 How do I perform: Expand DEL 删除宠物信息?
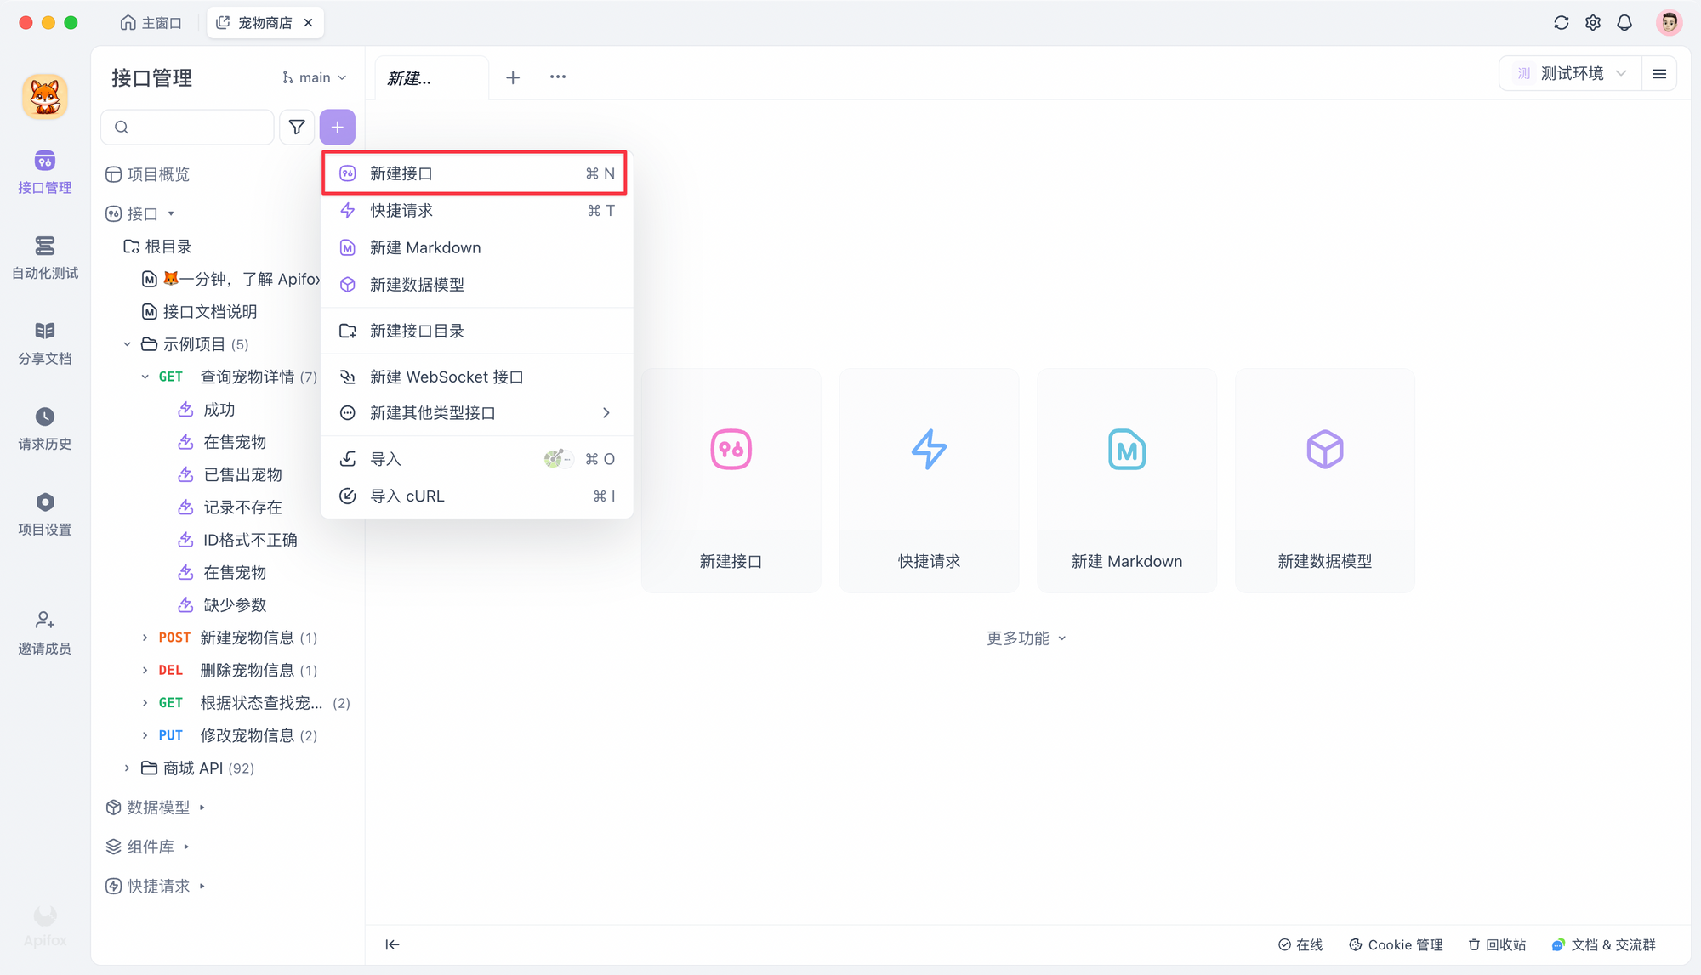[145, 670]
